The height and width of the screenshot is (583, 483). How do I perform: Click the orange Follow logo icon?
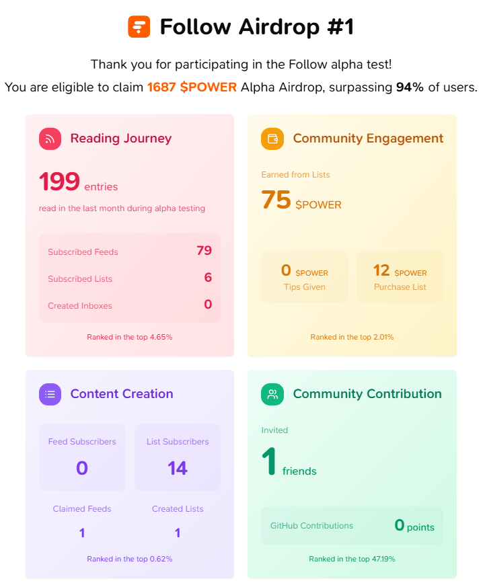(x=139, y=27)
